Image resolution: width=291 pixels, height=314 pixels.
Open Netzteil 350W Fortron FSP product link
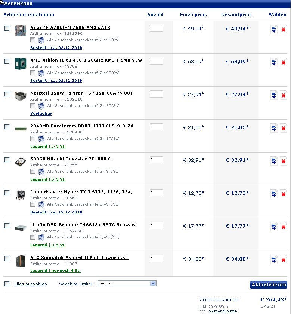[x=82, y=93]
